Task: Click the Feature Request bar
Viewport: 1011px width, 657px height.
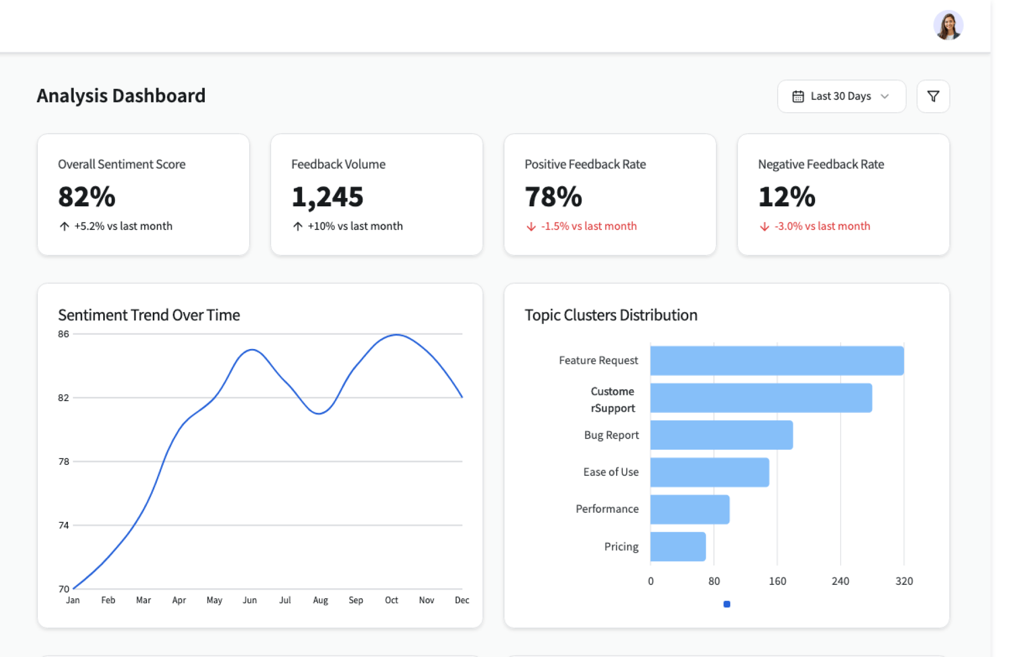Action: click(x=777, y=361)
